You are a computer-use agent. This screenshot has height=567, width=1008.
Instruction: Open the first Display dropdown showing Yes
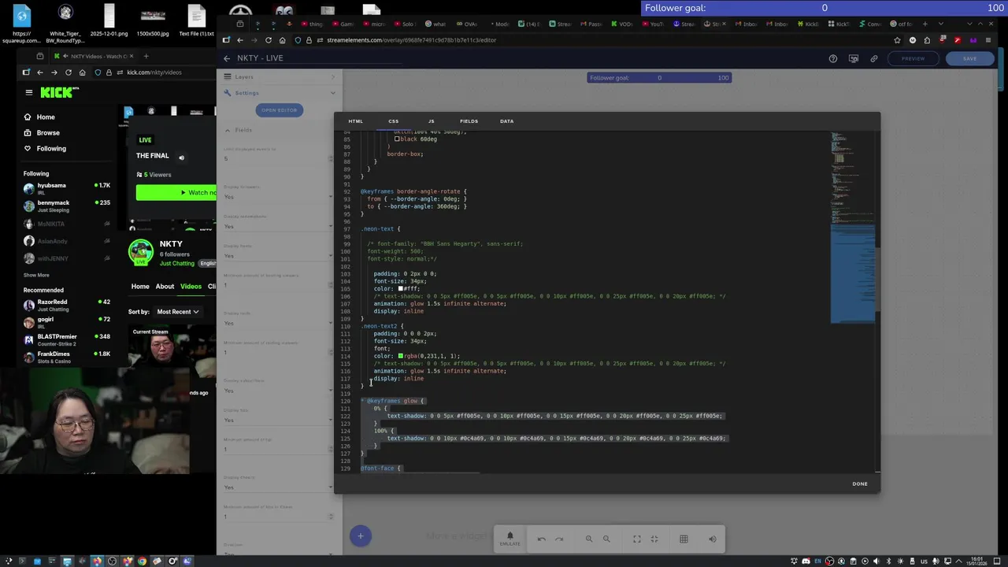click(x=279, y=197)
